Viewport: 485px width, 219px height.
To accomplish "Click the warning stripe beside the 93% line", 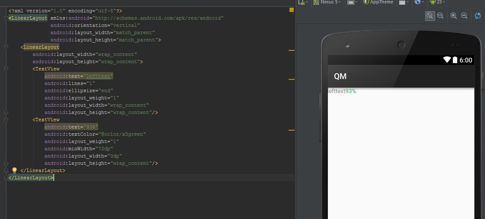I will [x=291, y=130].
